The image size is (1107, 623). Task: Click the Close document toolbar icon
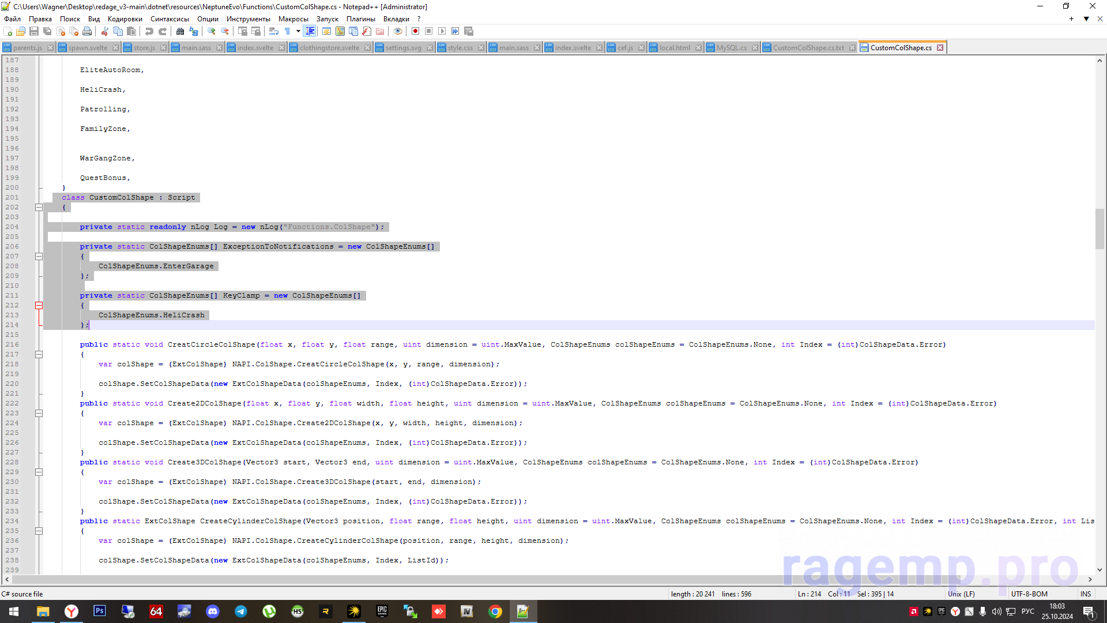tap(61, 31)
